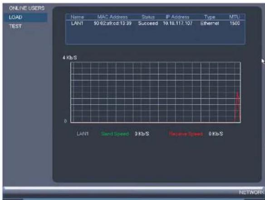
Task: Click the Type column header
Action: pos(210,17)
